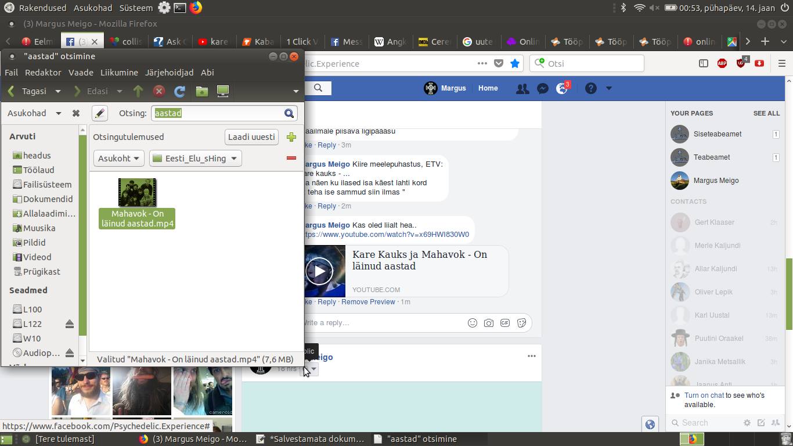Go to the home folder icon
This screenshot has width=793, height=446.
click(x=201, y=91)
